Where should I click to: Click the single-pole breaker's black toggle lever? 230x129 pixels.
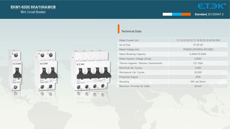coord(17,73)
